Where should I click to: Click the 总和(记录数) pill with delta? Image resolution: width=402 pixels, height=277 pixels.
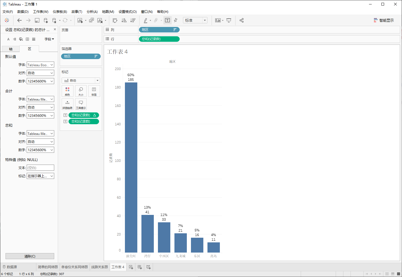tap(84, 115)
